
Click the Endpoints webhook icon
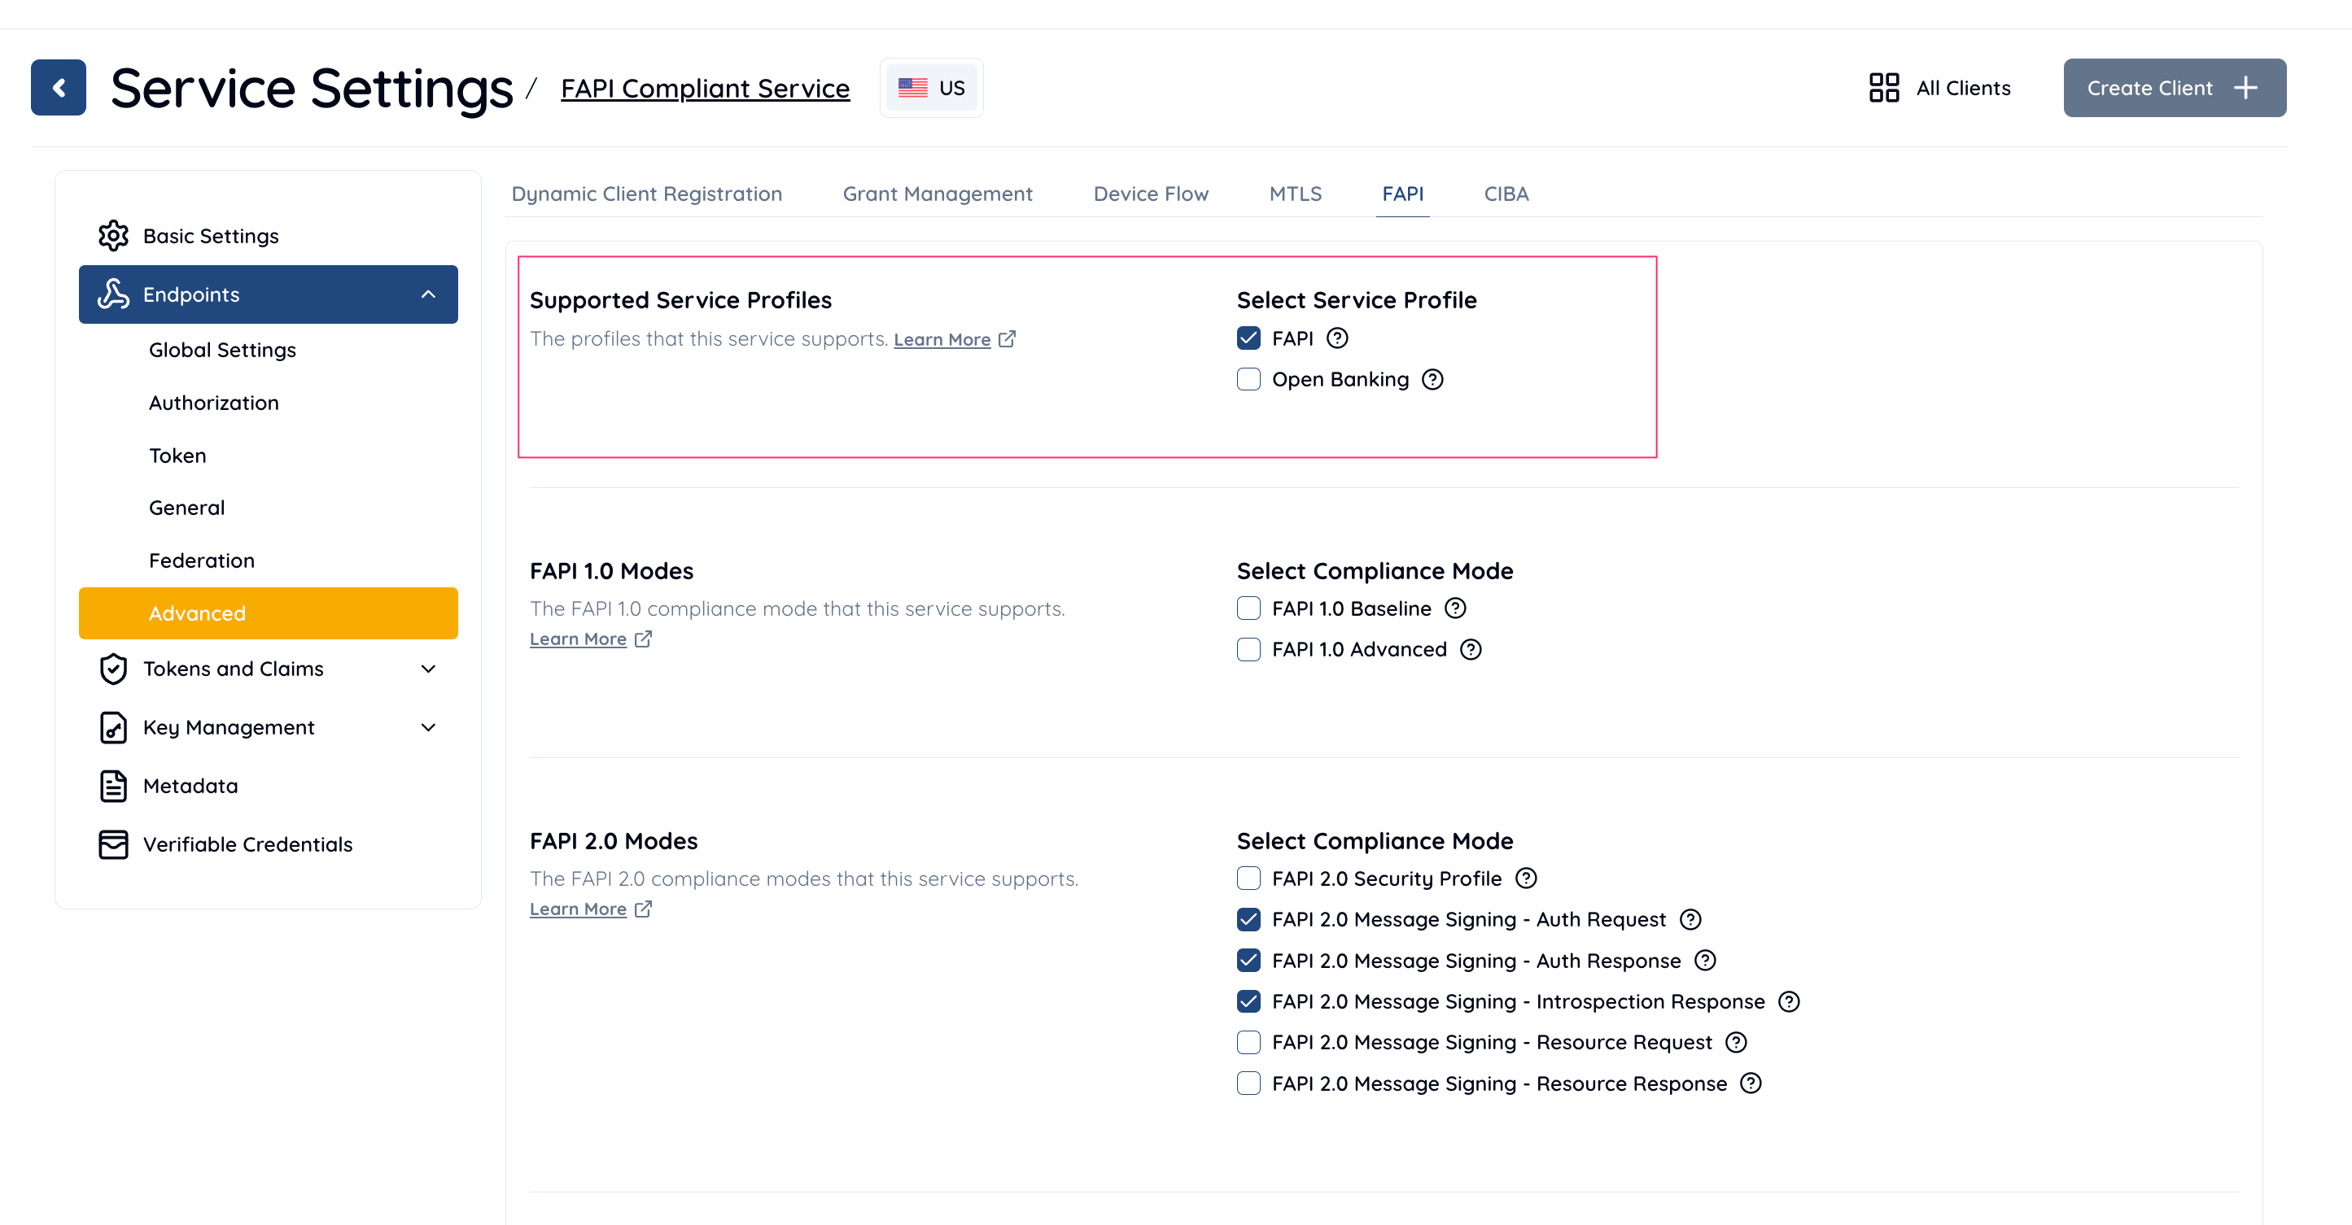[x=113, y=294]
